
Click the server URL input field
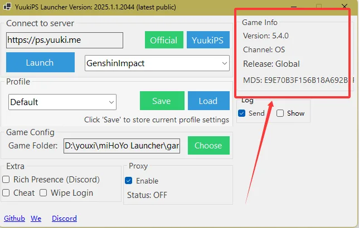click(65, 40)
